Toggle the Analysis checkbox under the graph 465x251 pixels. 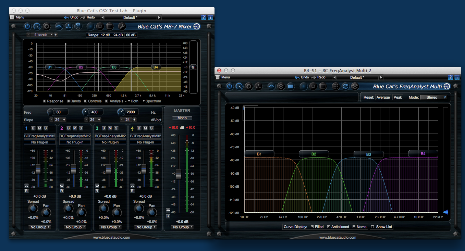(x=107, y=101)
